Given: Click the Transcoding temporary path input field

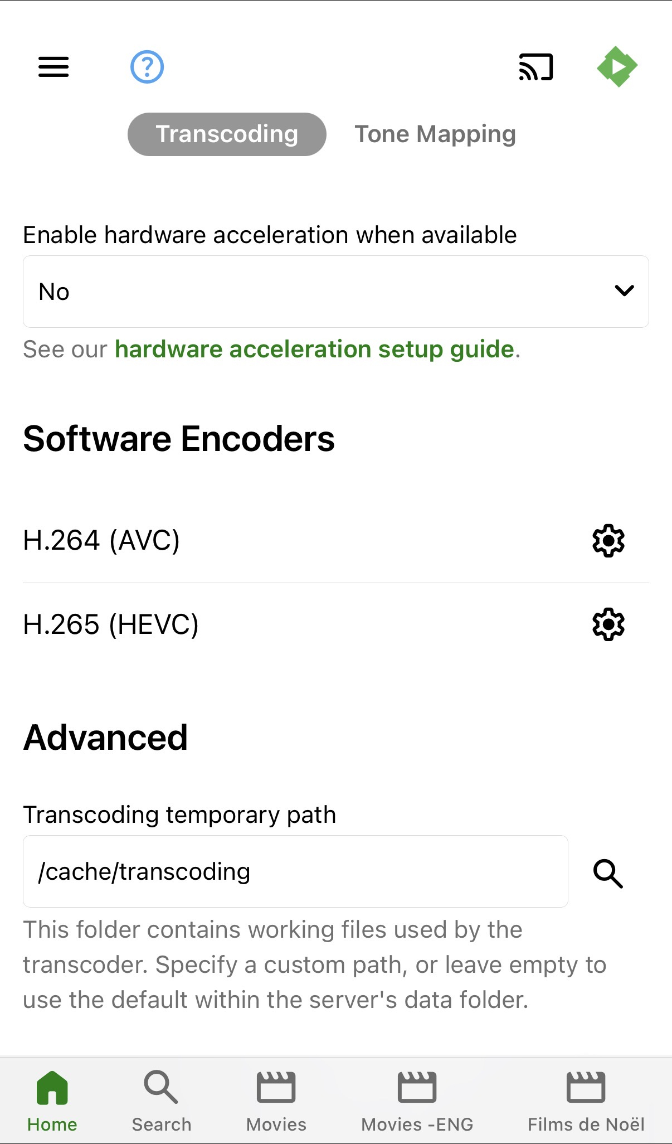Looking at the screenshot, I should pyautogui.click(x=295, y=871).
